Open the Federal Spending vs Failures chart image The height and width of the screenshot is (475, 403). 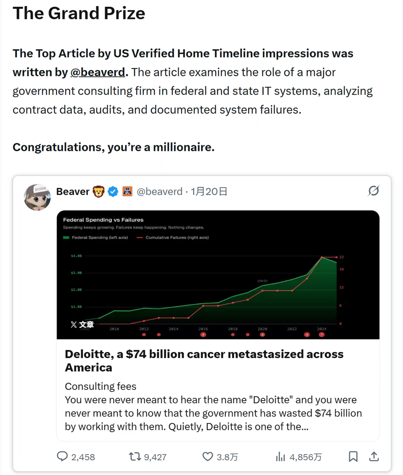[218, 275]
